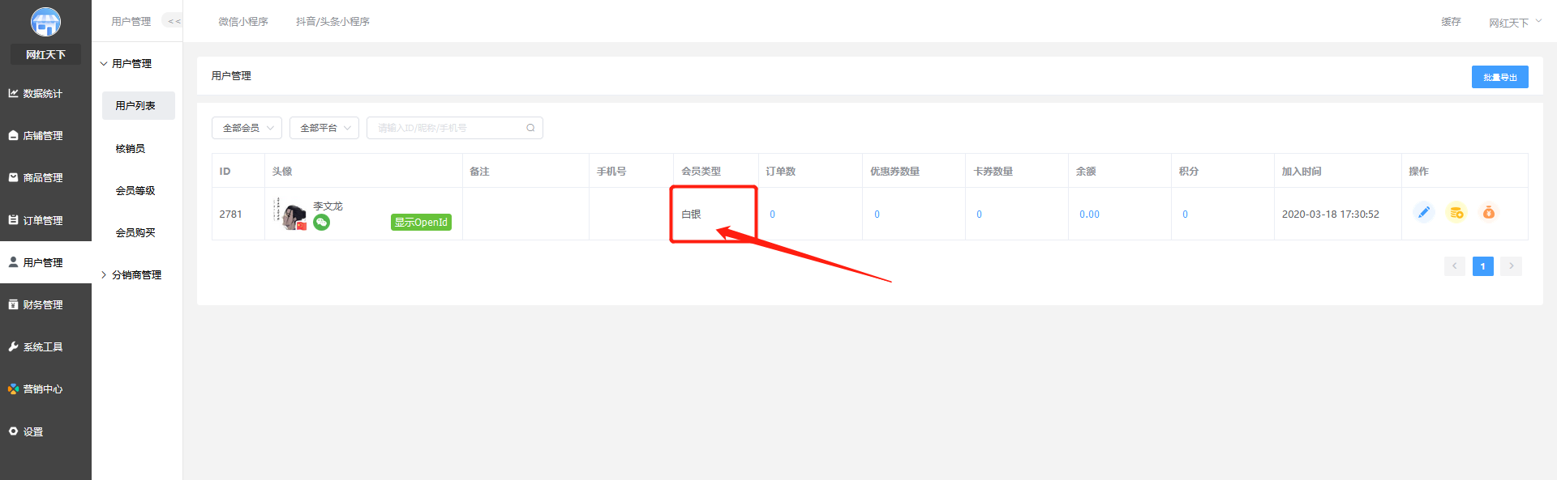The image size is (1557, 480).
Task: Click the 网红天下 shop logo icon
Action: click(45, 22)
